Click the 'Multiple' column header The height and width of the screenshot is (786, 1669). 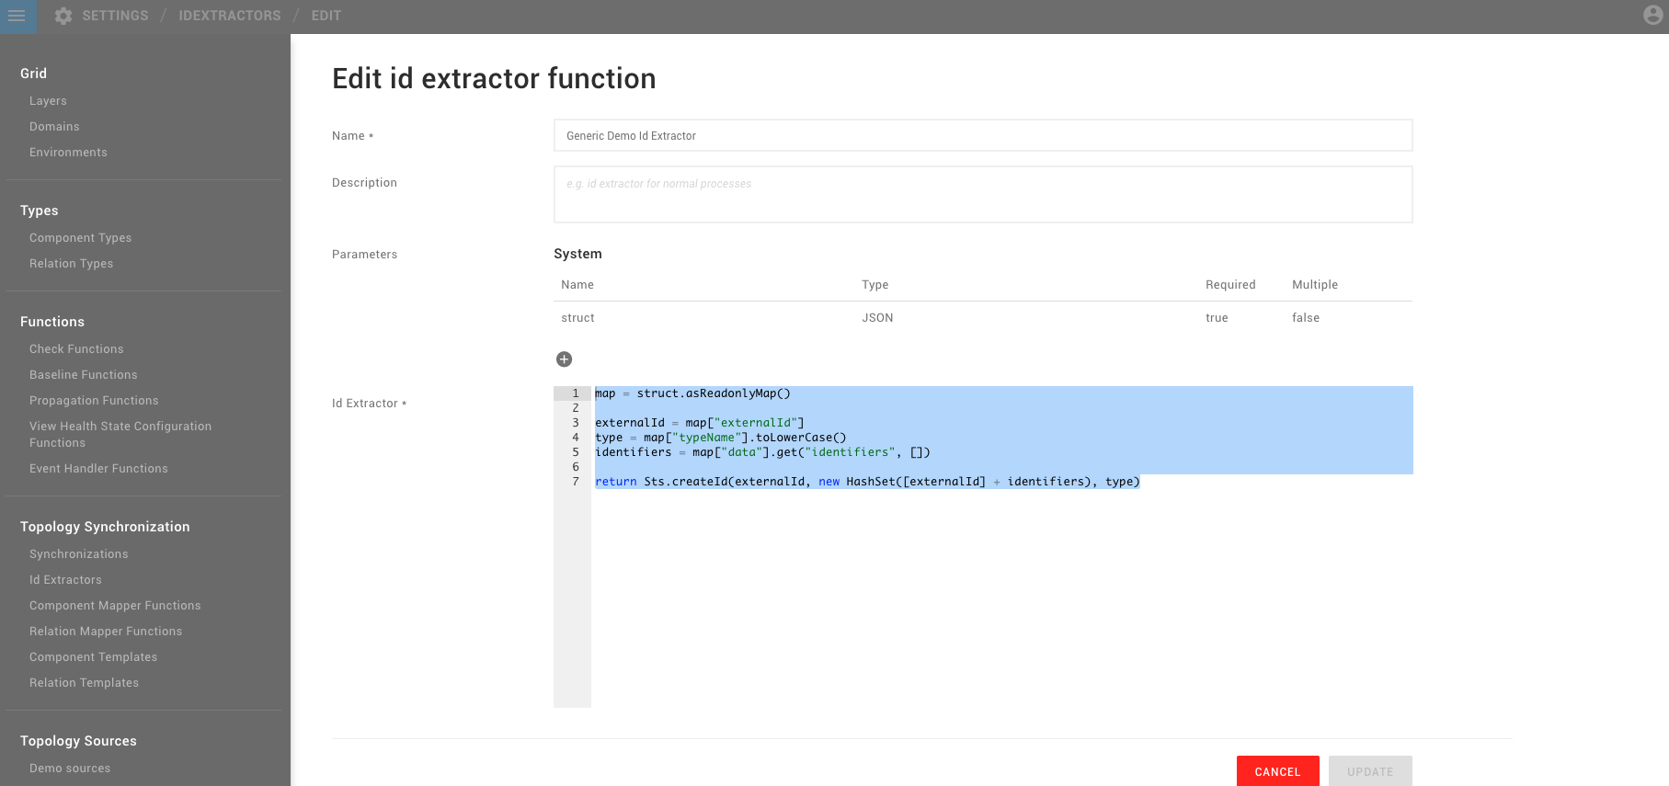(1315, 285)
